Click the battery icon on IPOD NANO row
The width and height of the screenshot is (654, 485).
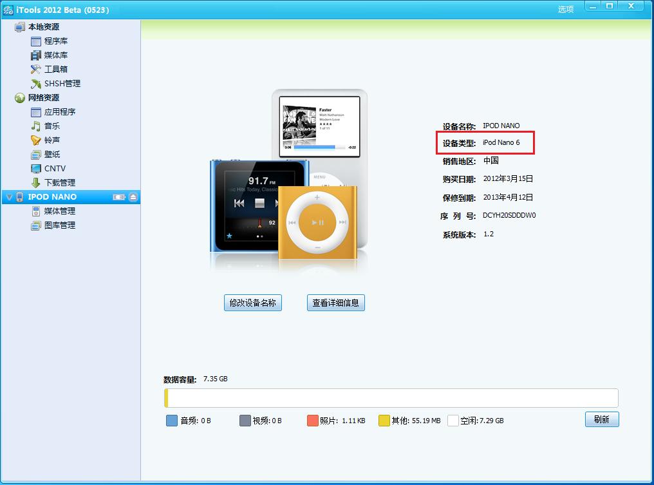click(119, 197)
